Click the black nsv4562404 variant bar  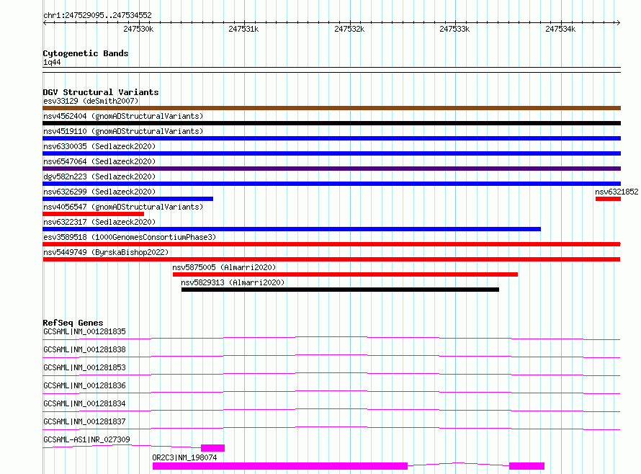[x=331, y=123]
